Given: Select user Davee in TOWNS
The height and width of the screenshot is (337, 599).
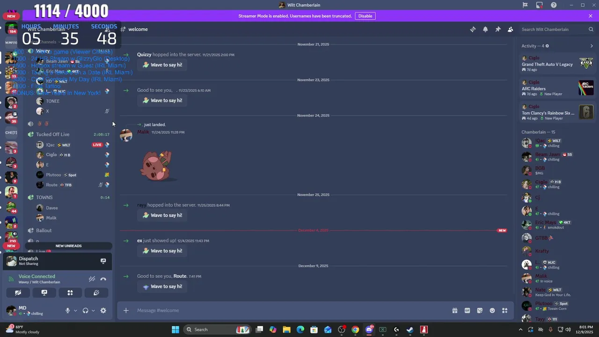Looking at the screenshot, I should click(73, 208).
